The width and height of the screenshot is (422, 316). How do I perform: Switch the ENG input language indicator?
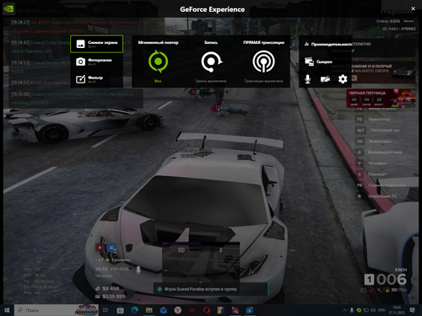pyautogui.click(x=381, y=310)
